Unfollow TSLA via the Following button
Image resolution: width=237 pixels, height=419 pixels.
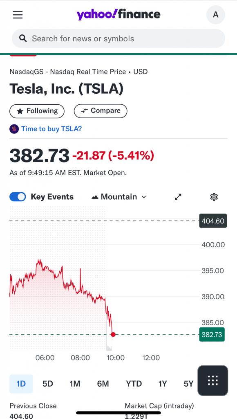37,111
